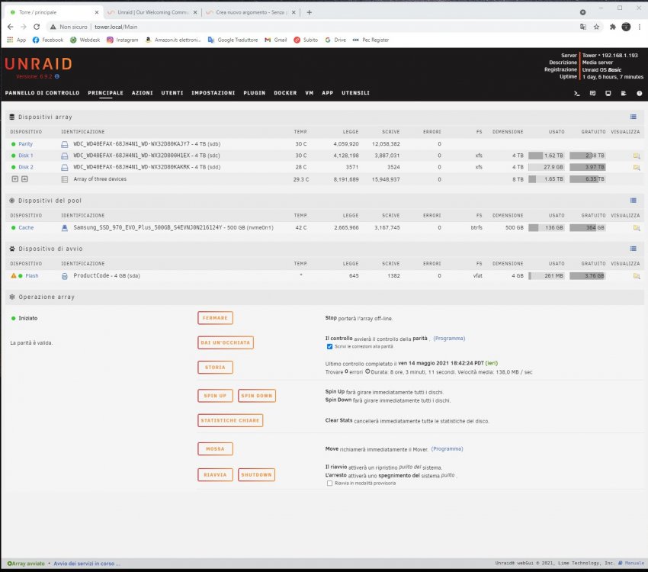
Task: Click Cache free space bar 364 GB
Action: [x=587, y=228]
